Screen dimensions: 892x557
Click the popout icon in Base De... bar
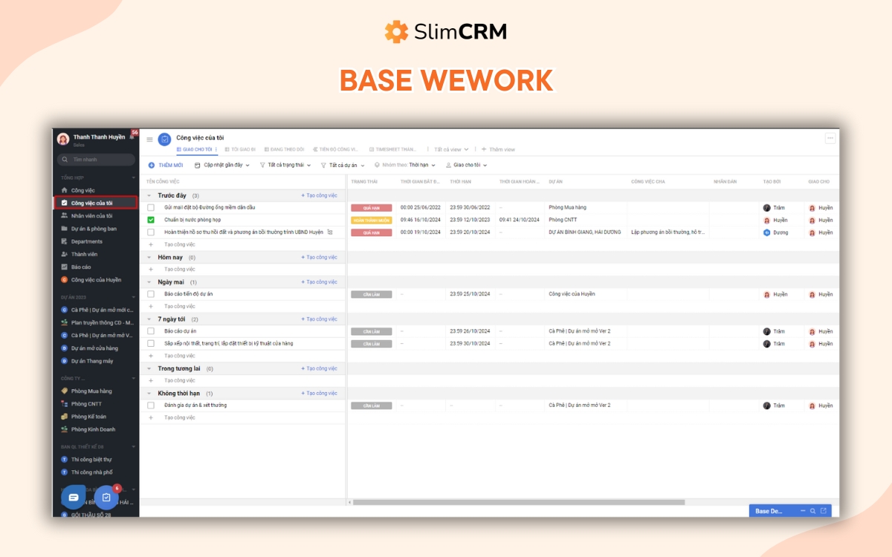[x=824, y=511]
